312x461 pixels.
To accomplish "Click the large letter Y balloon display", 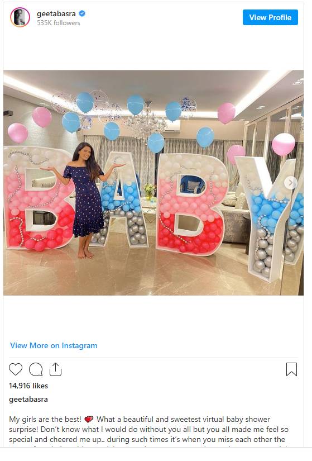I will click(x=269, y=217).
